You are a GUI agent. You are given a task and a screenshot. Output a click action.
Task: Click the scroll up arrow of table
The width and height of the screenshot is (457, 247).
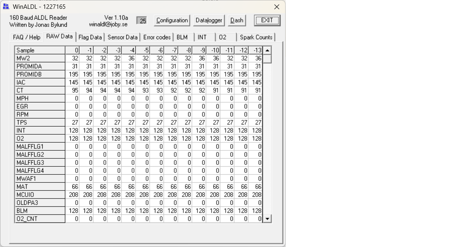pos(267,51)
